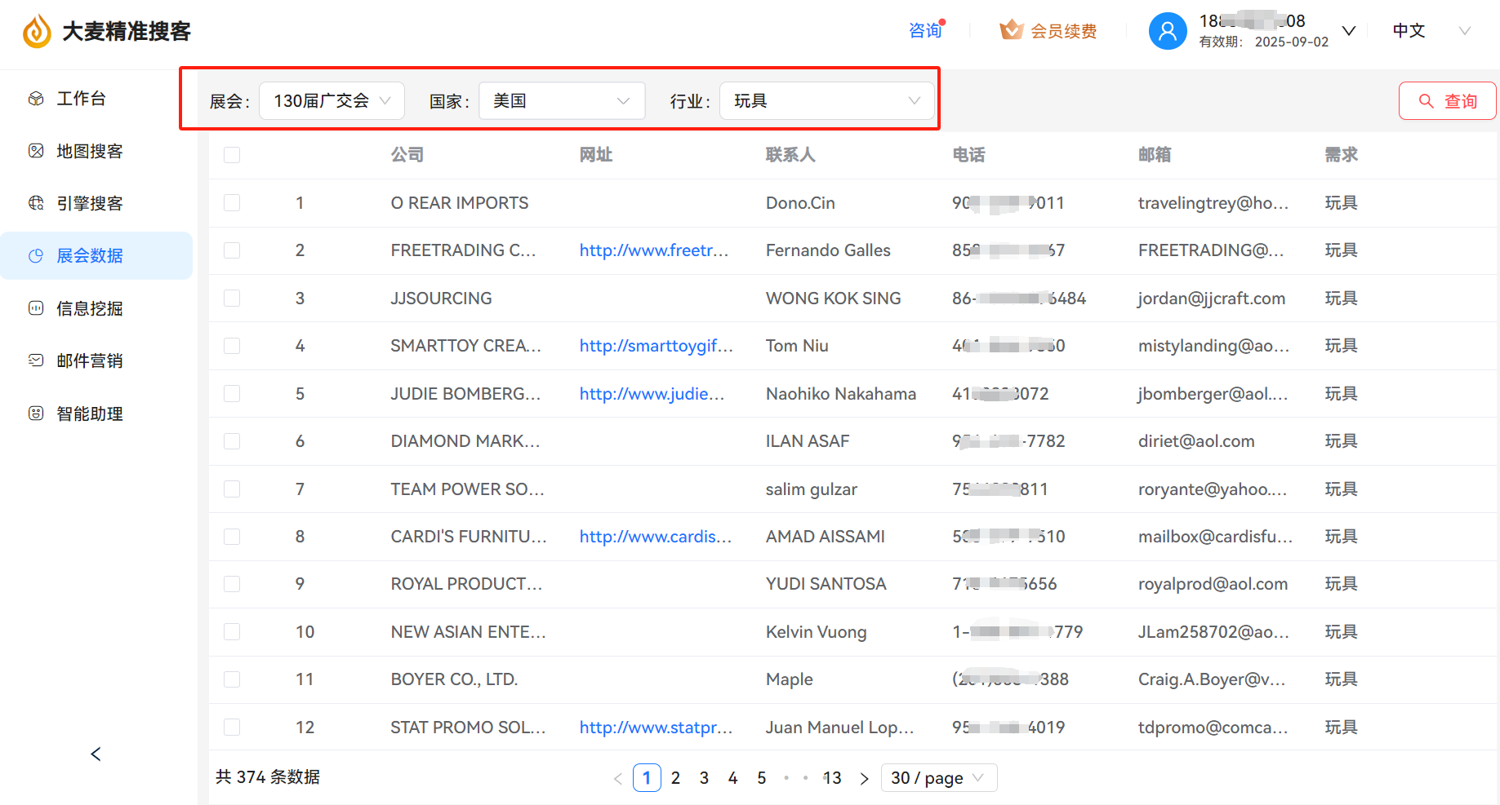Click the flame logo of 大麦精准搜客
The image size is (1500, 805).
click(x=37, y=32)
